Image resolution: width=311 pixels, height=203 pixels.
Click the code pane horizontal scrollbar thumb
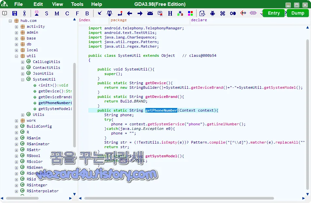pyautogui.click(x=179, y=198)
